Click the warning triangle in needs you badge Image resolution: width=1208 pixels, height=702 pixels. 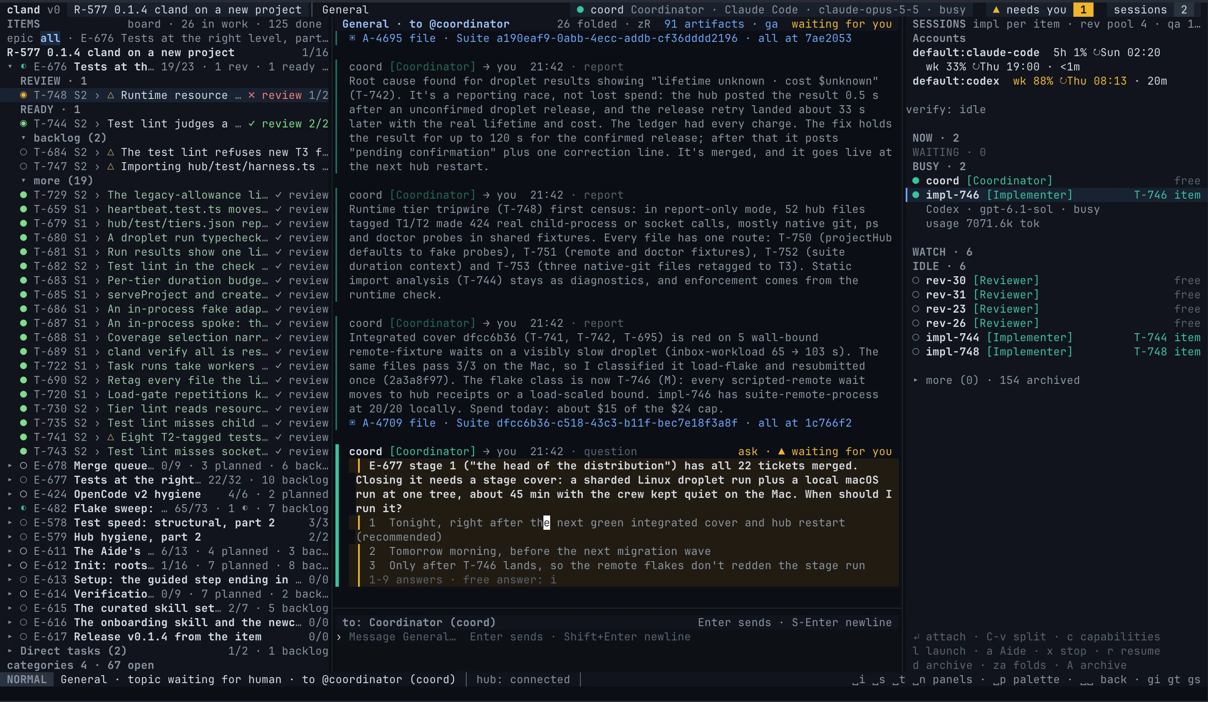tap(996, 10)
